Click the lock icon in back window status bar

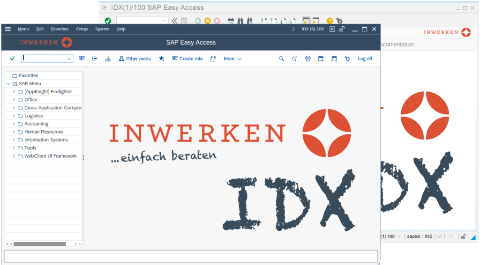click(x=464, y=236)
